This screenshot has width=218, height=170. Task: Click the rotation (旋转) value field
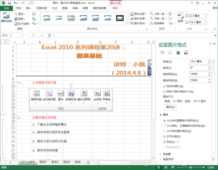[x=199, y=68]
